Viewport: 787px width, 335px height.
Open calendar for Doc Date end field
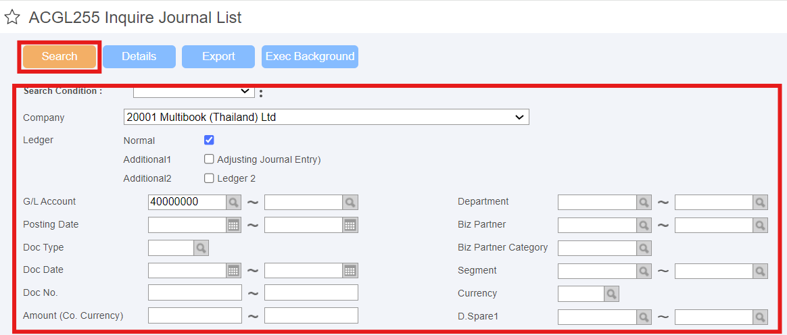(350, 270)
